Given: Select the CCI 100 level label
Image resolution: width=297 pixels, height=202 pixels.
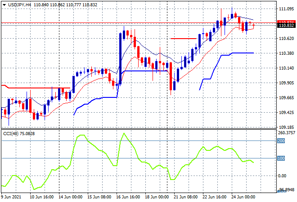Looking at the screenshot, I should click(x=281, y=158).
